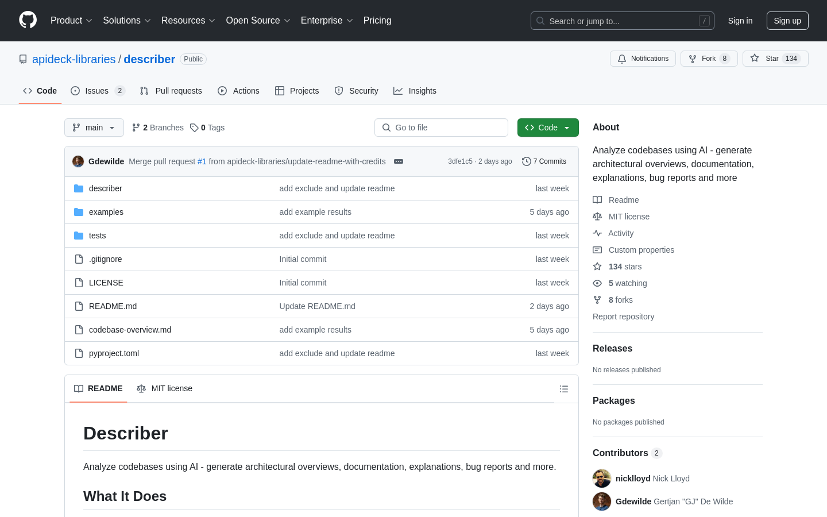Open the codebase-overview.md file
This screenshot has width=827, height=517.
click(130, 330)
